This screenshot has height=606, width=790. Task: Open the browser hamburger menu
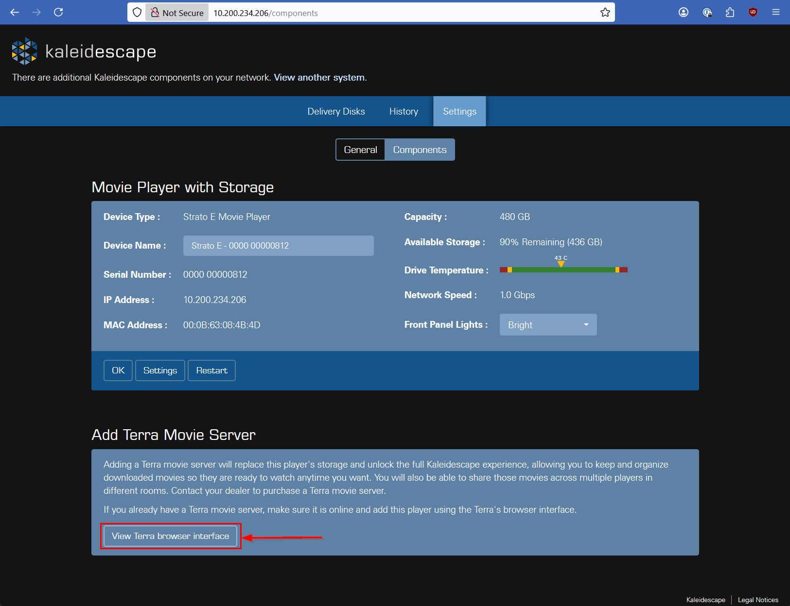coord(776,13)
